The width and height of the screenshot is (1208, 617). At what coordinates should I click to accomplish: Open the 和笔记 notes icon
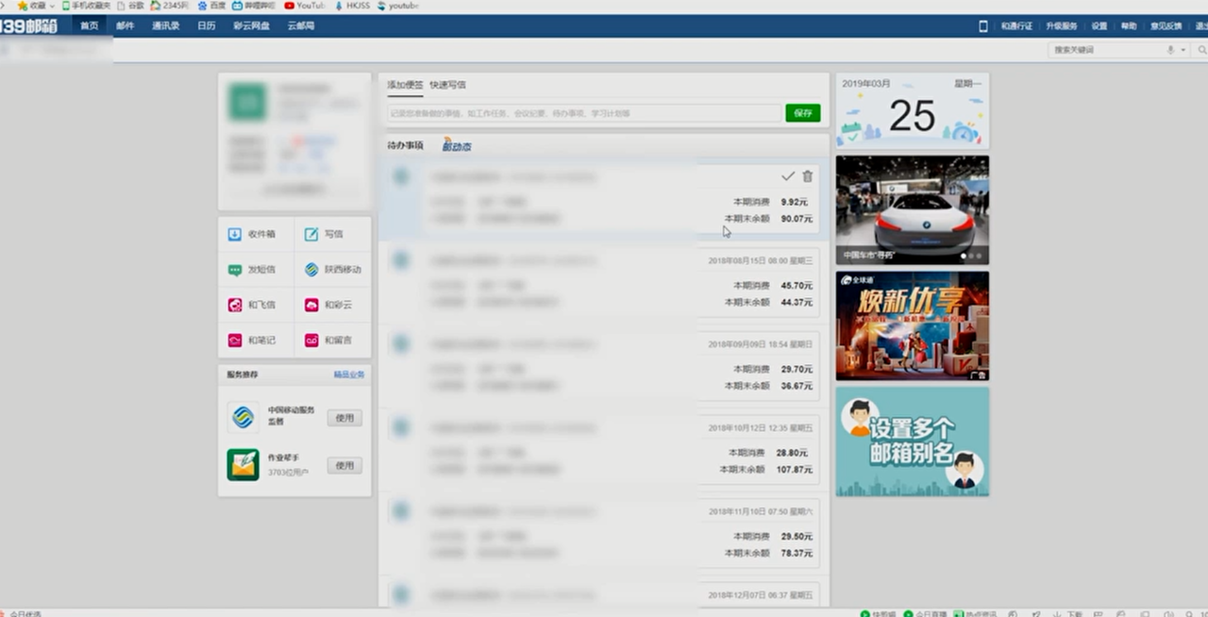pyautogui.click(x=235, y=341)
